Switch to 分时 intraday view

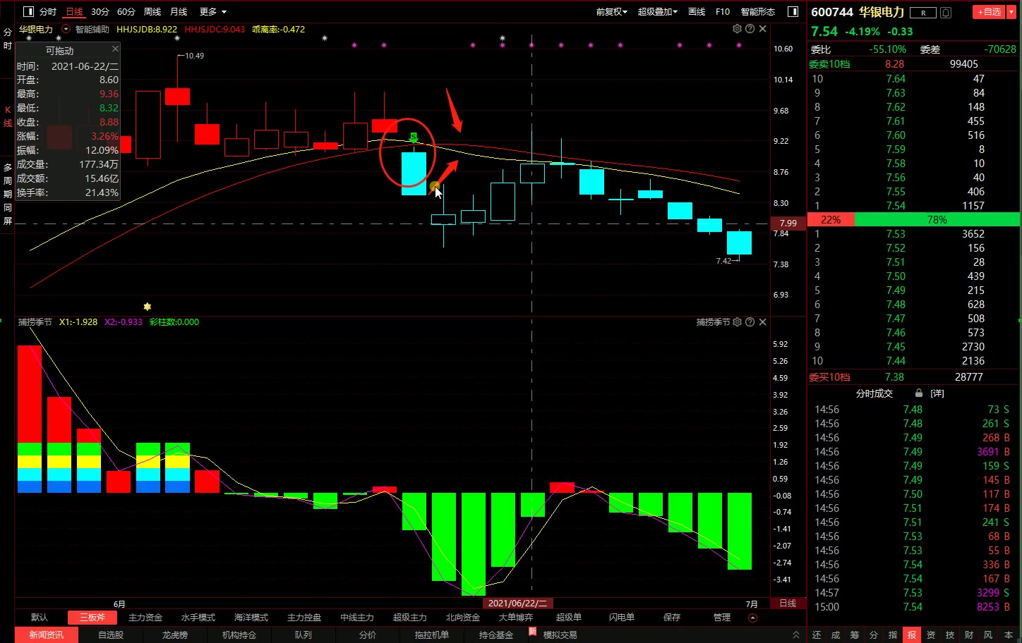pos(47,12)
